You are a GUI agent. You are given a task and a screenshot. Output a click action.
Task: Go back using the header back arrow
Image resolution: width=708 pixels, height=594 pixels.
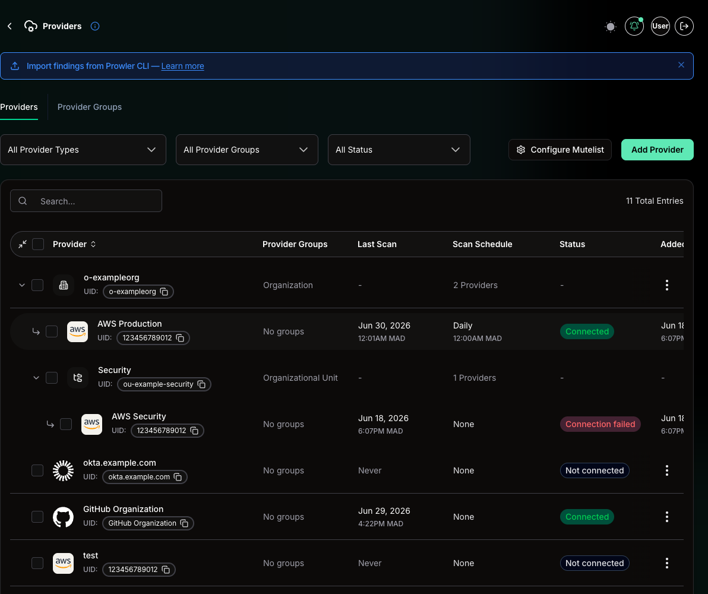(10, 26)
